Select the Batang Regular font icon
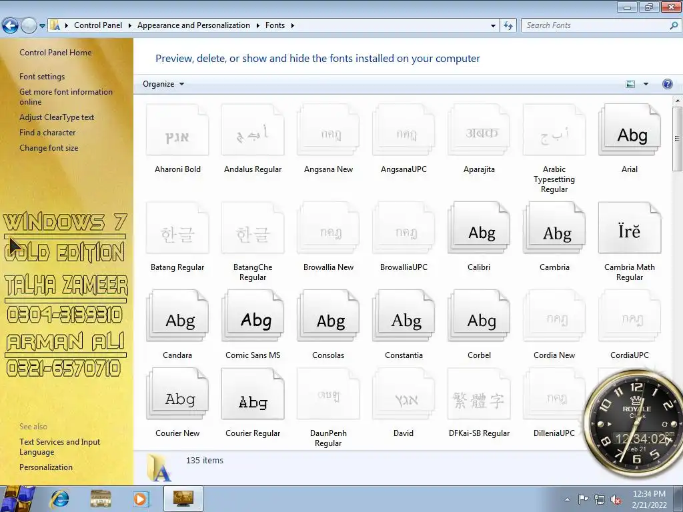Viewport: 683px width, 512px height. pyautogui.click(x=177, y=228)
